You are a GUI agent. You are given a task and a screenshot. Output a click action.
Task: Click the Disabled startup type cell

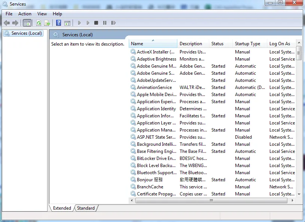pyautogui.click(x=243, y=137)
